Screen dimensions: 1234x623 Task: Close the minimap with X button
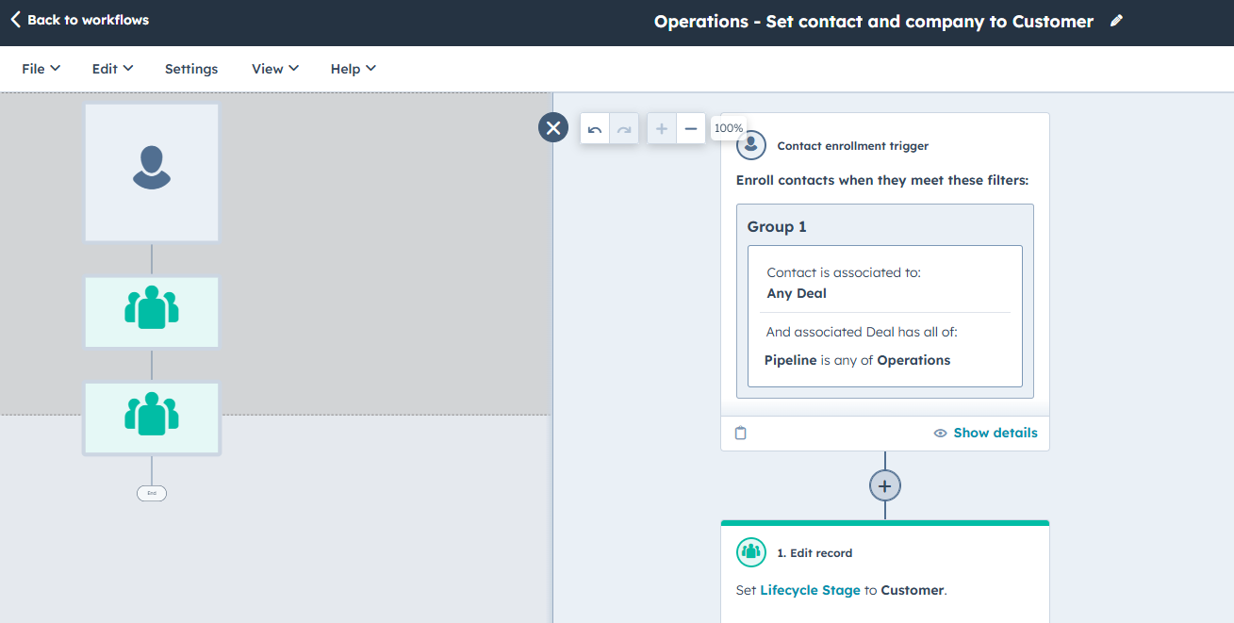(553, 127)
